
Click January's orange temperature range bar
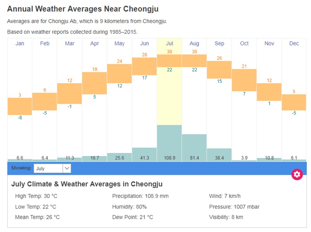(x=20, y=106)
